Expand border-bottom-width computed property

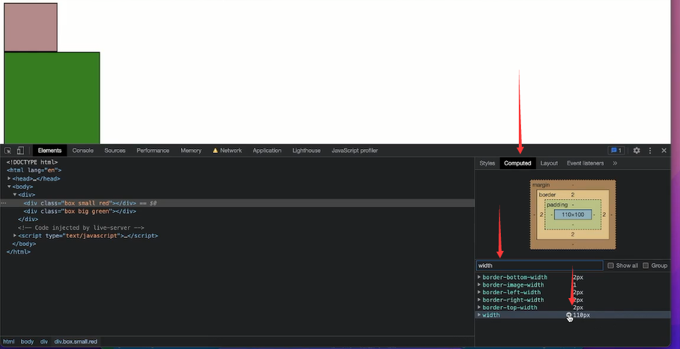479,277
